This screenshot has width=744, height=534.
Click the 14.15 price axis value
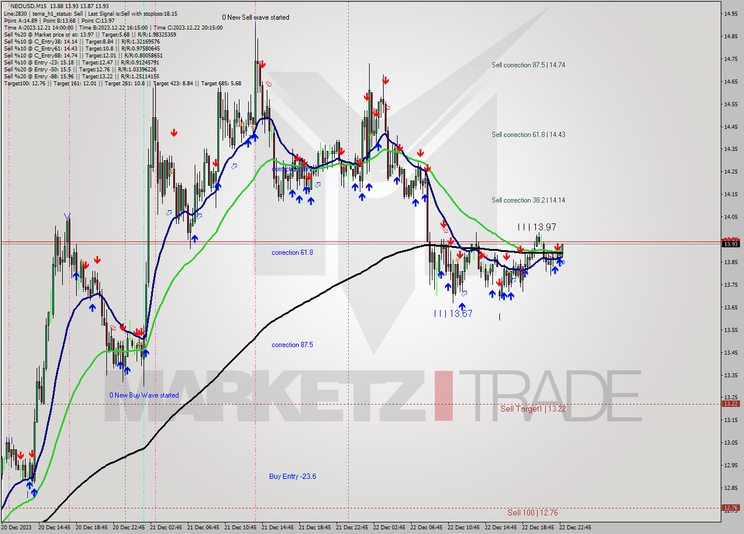pos(731,194)
